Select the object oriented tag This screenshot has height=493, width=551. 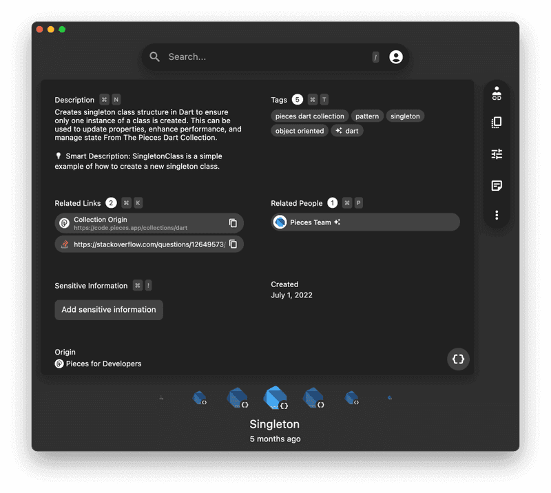(x=300, y=131)
